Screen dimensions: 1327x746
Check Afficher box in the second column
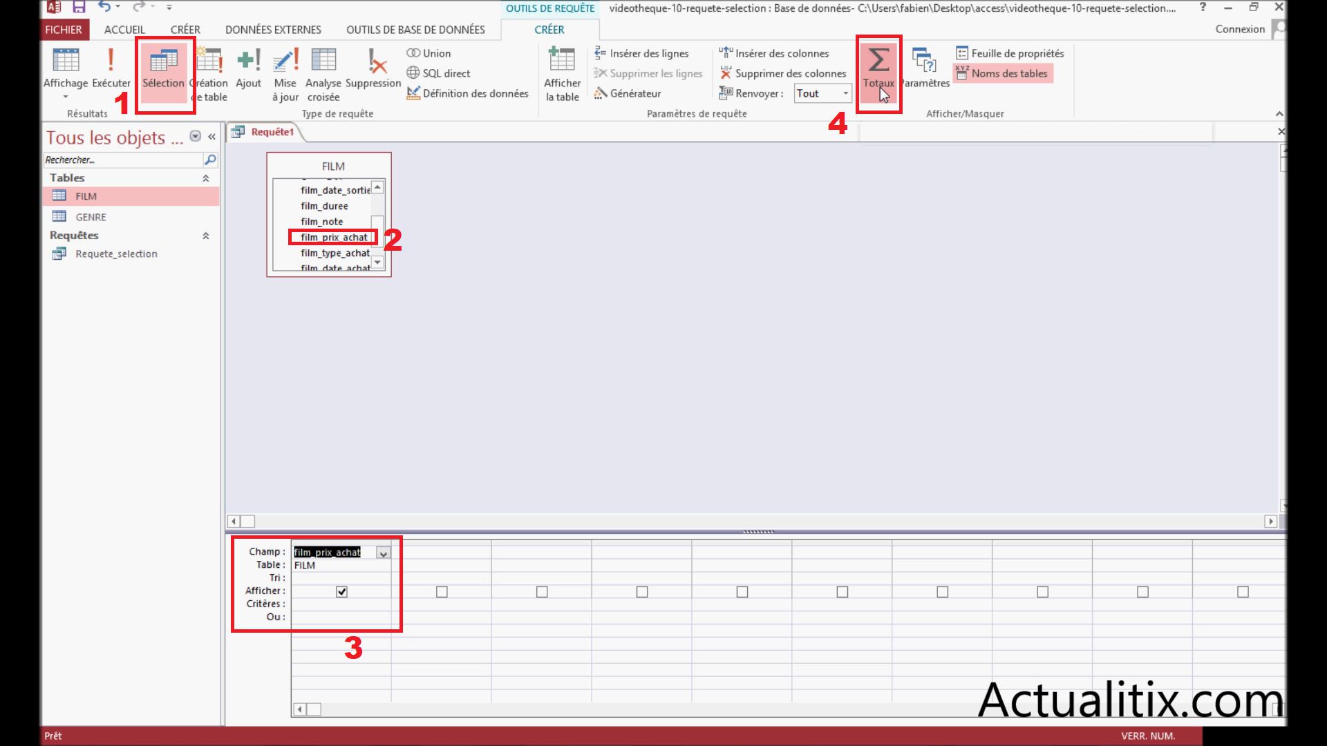tap(442, 592)
